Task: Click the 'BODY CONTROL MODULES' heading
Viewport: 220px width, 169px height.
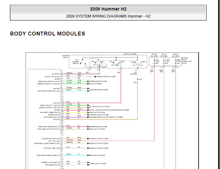Action: pyautogui.click(x=48, y=34)
